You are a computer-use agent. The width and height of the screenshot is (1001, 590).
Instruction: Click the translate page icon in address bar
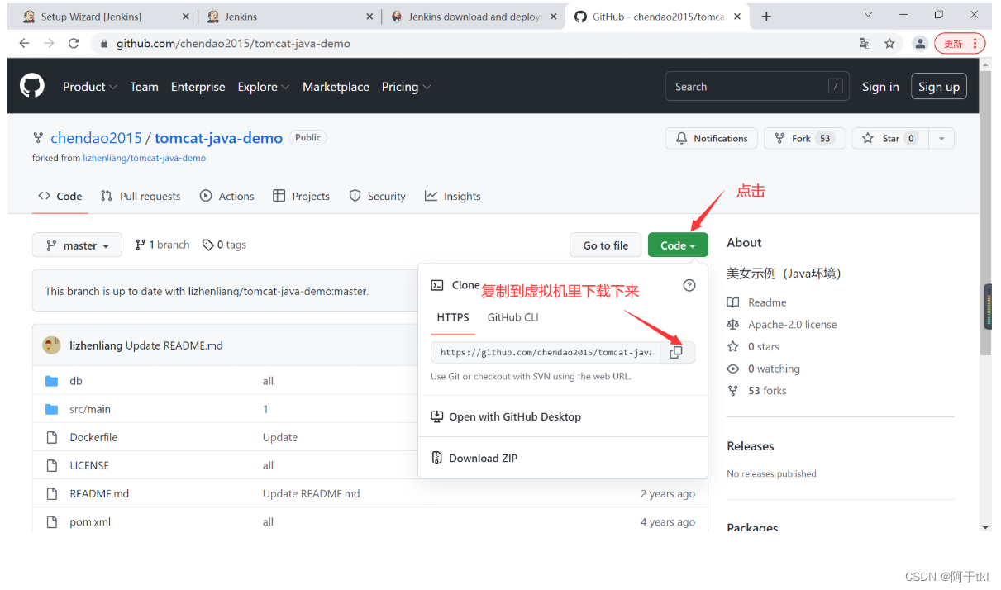(x=865, y=43)
